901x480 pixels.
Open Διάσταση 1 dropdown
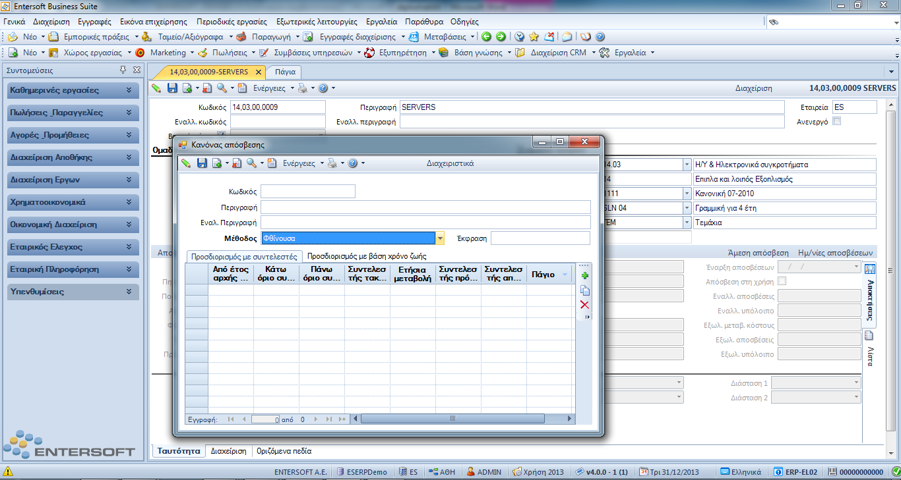[x=856, y=383]
